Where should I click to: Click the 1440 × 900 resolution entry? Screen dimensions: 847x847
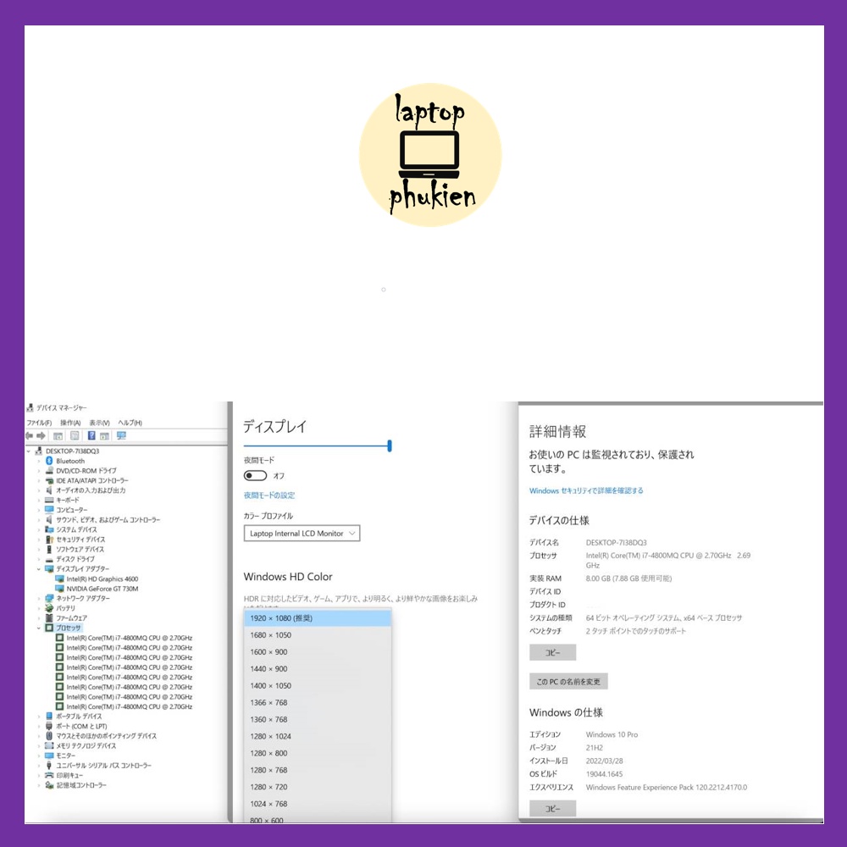coord(318,669)
